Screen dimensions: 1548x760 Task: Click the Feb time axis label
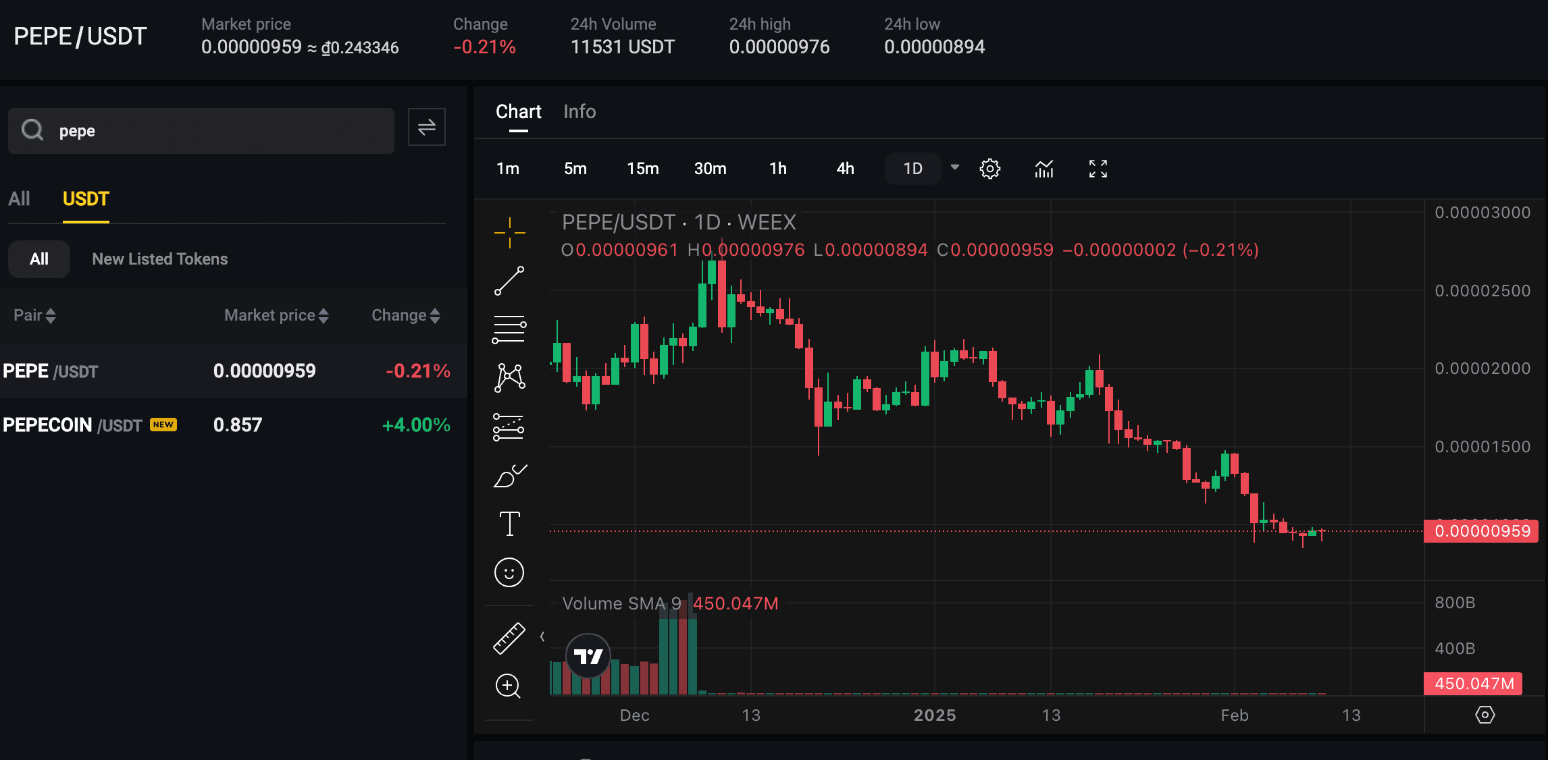pyautogui.click(x=1235, y=715)
